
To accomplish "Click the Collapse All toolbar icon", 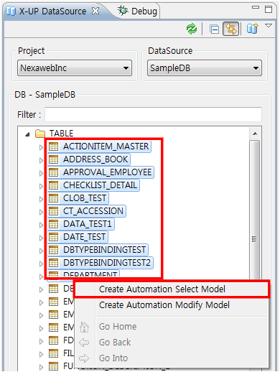I will [x=214, y=29].
